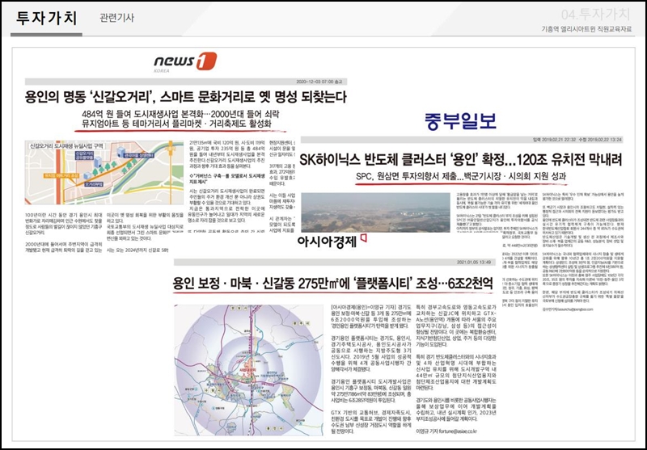This screenshot has height=450, width=647.
Task: Open SK하이닉스 반도체 클러스터 headline
Action: tap(461, 159)
